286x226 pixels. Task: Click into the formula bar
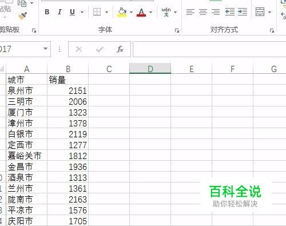[x=209, y=49]
